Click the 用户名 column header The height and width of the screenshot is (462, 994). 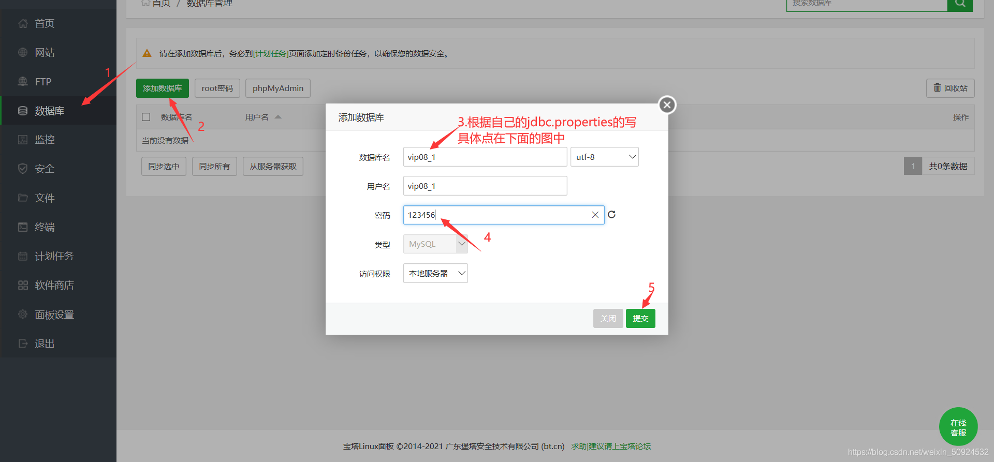click(x=257, y=117)
